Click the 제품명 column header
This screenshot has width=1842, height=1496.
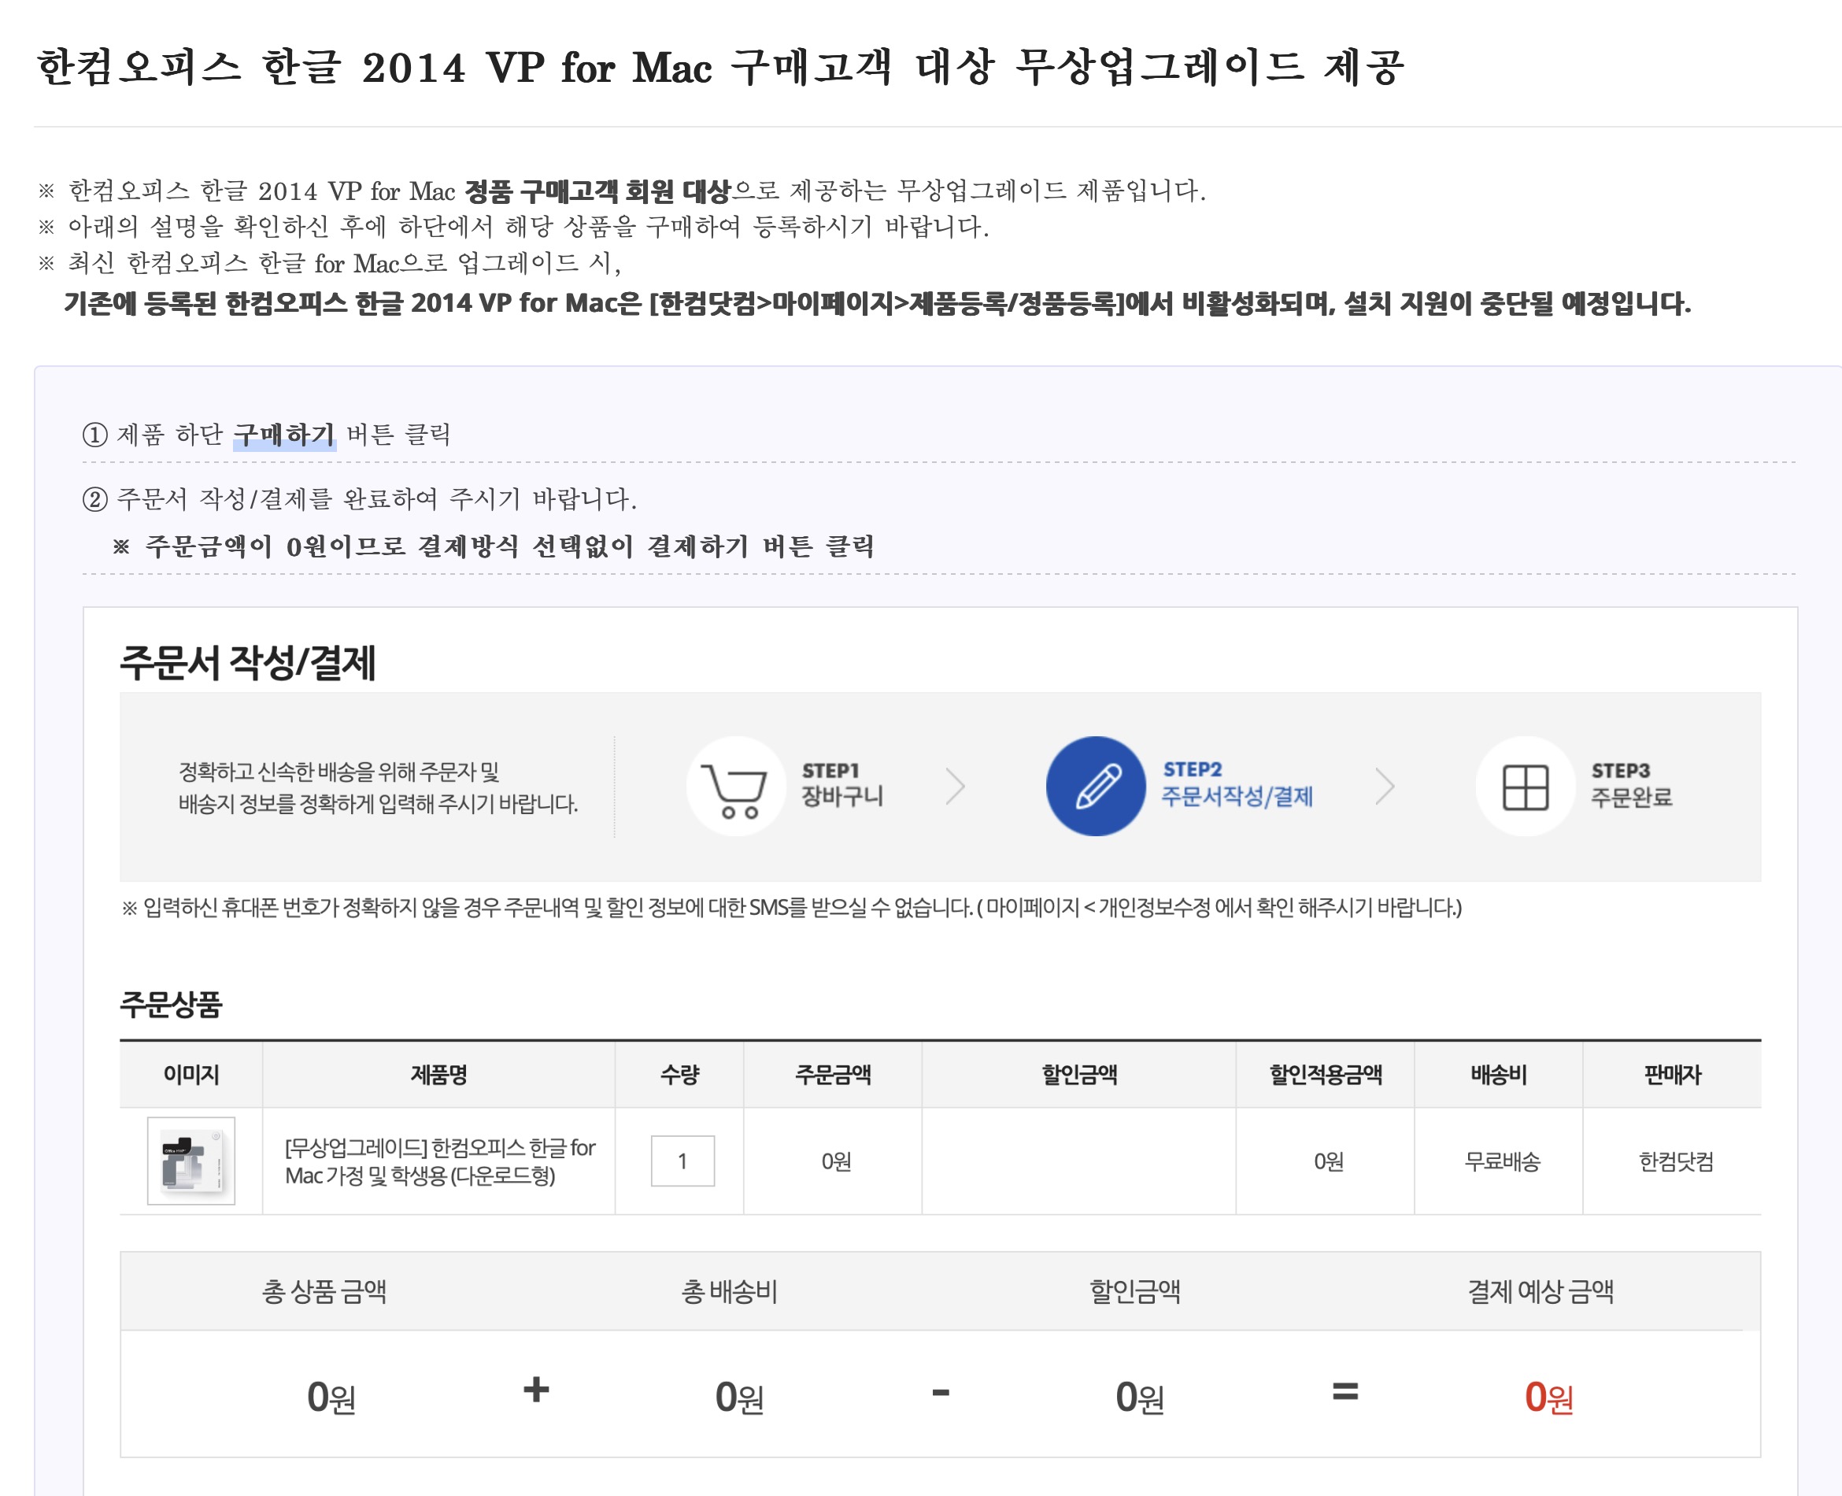click(438, 1075)
